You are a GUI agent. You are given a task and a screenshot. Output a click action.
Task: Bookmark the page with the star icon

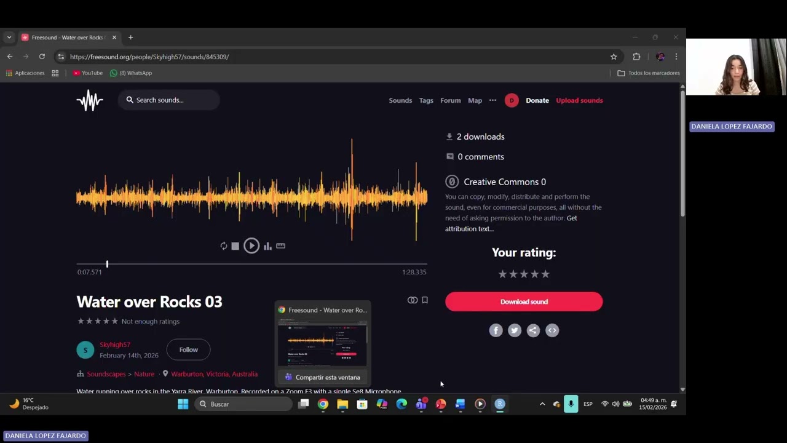(614, 57)
